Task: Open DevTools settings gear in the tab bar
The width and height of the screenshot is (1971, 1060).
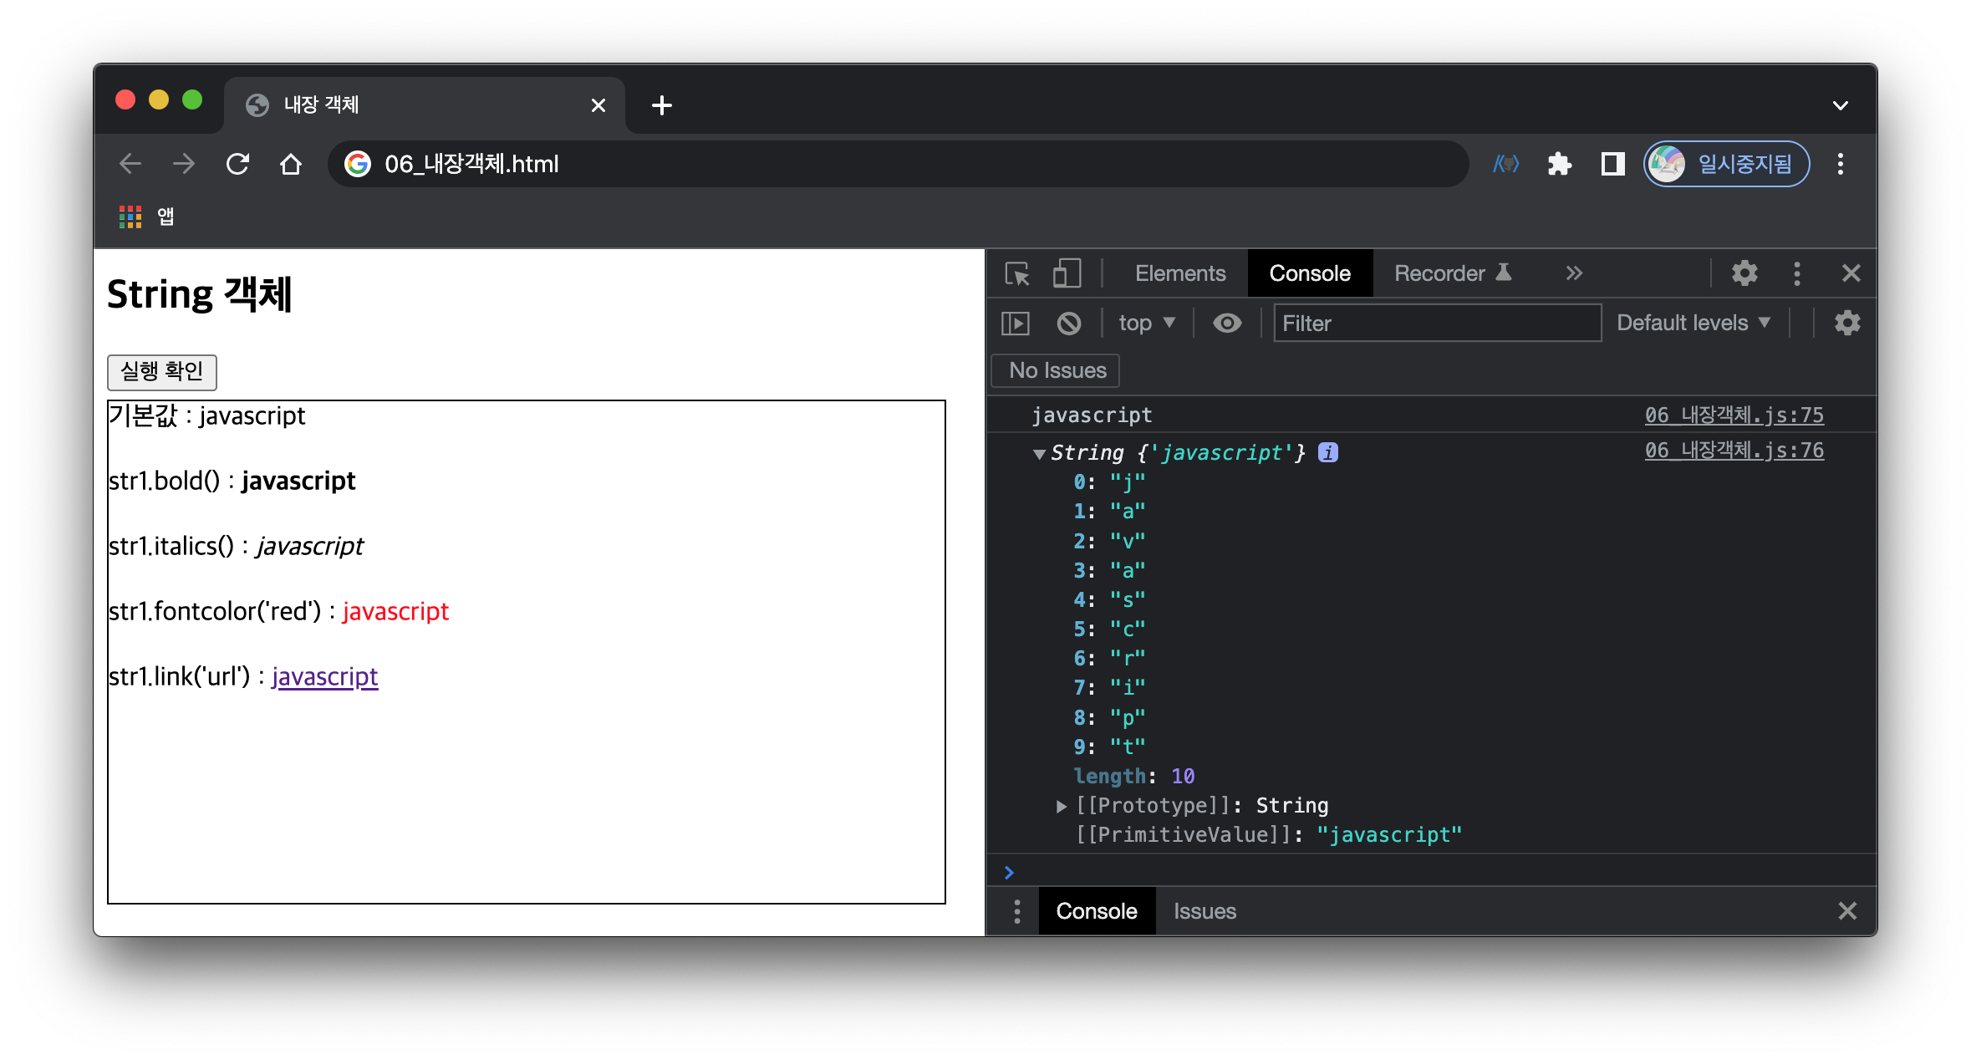Action: 1744,273
